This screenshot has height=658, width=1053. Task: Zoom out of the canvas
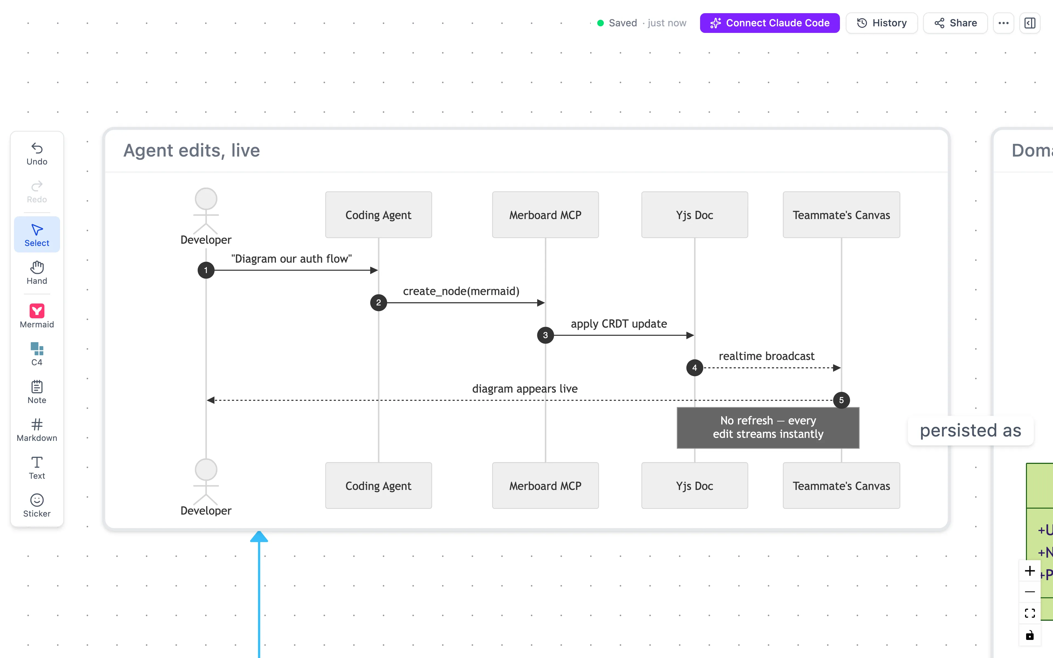[x=1029, y=592]
